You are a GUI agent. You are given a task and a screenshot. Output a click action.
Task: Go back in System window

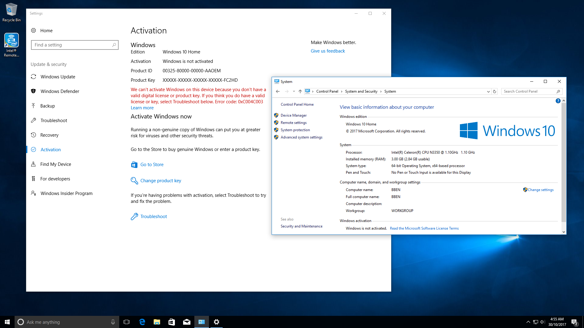point(278,91)
